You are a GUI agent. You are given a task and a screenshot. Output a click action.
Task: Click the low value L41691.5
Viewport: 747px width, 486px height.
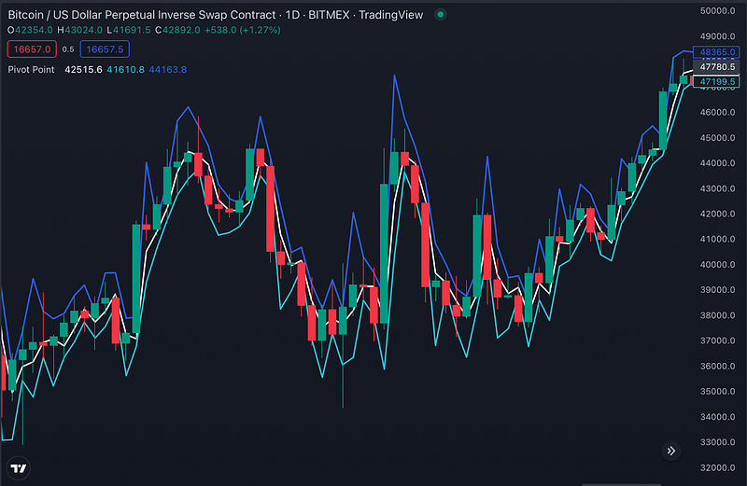pyautogui.click(x=129, y=30)
